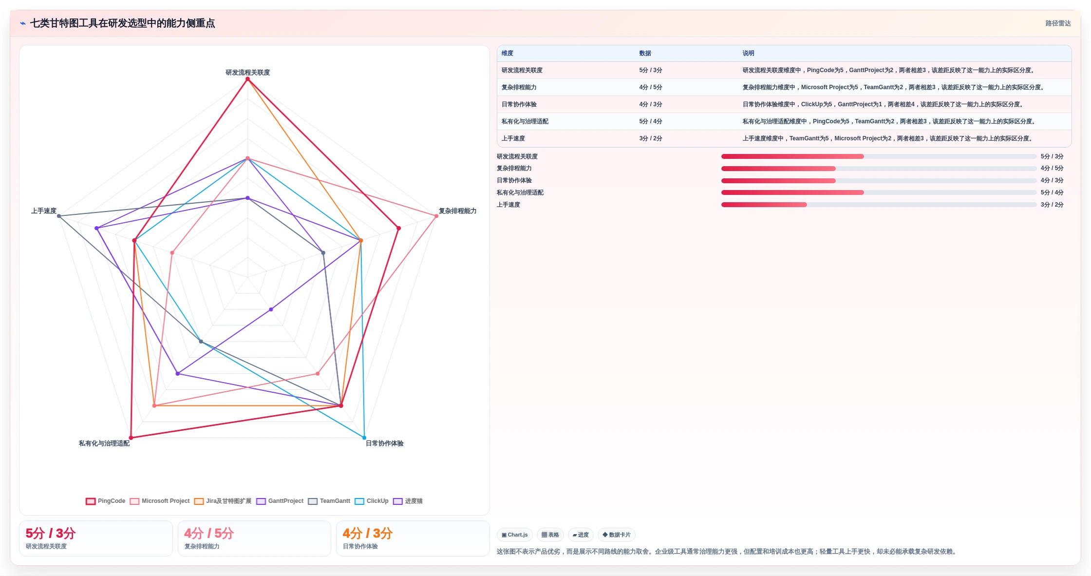Screen dimensions: 1091x576
Task: Toggle the 进度猫 legend label
Action: click(414, 501)
